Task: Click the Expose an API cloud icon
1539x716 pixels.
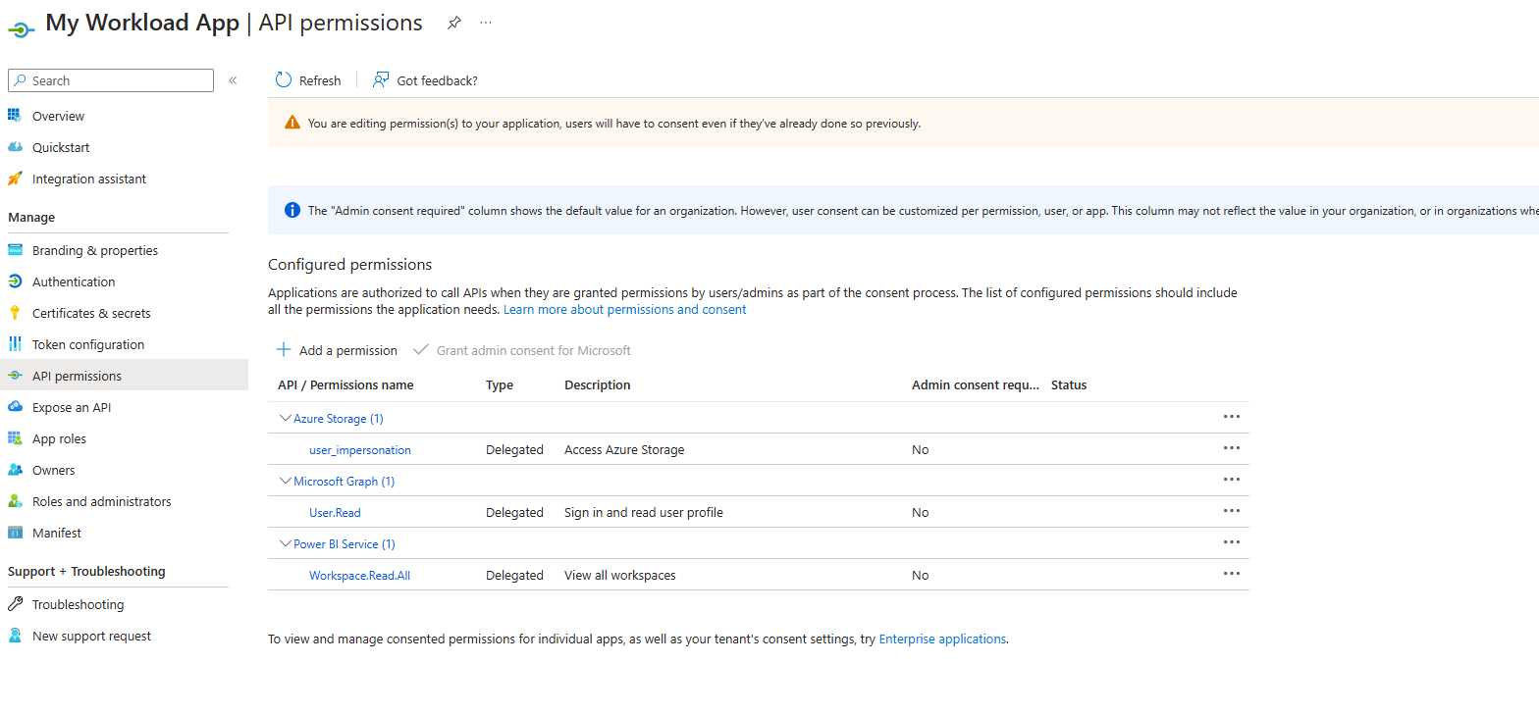Action: pos(15,407)
